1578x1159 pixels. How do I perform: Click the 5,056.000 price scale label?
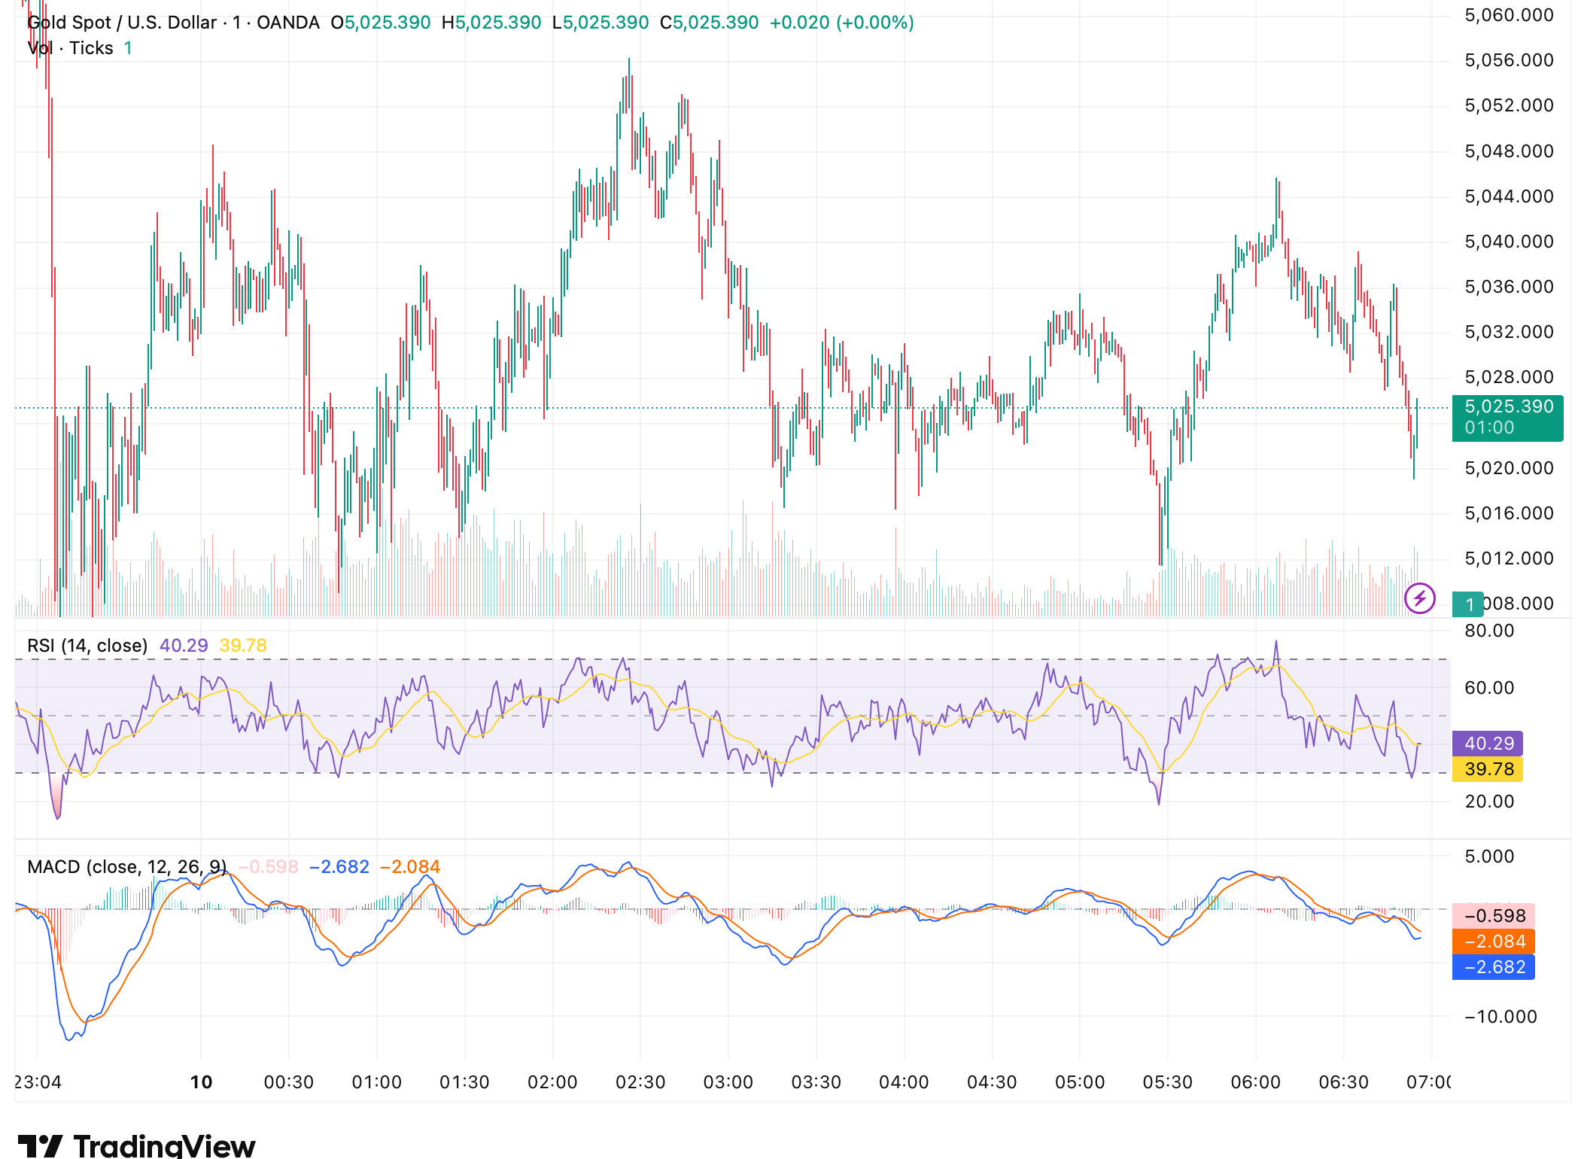(x=1509, y=60)
